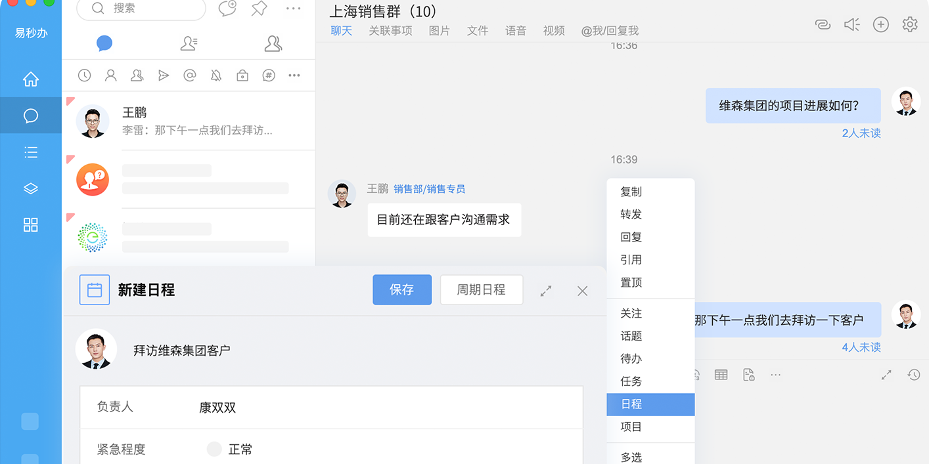Click the pin icon beside search bar
929x464 pixels.
tap(260, 9)
